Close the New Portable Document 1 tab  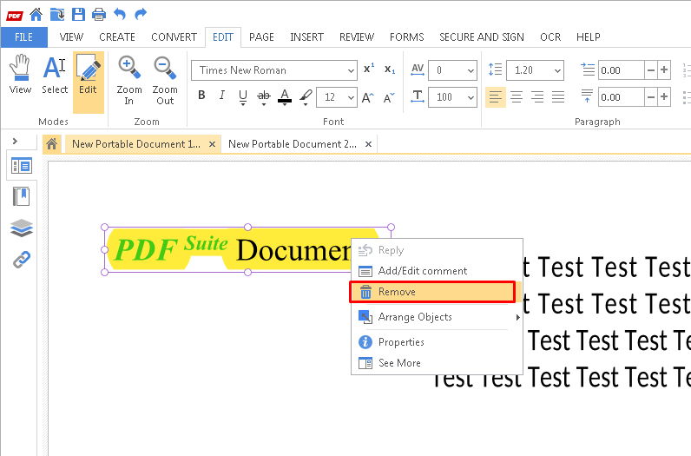[212, 144]
